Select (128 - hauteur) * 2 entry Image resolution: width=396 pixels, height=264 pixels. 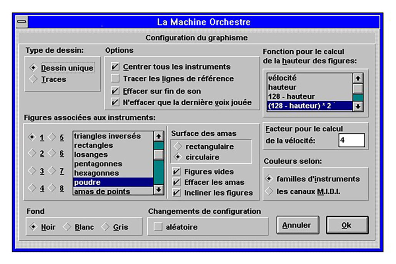pos(309,106)
